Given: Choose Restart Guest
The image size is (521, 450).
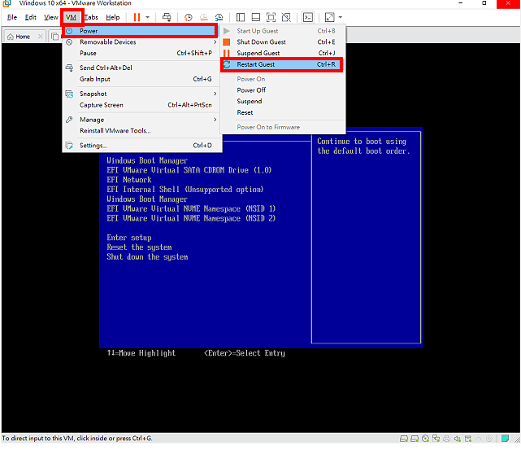Looking at the screenshot, I should [282, 64].
